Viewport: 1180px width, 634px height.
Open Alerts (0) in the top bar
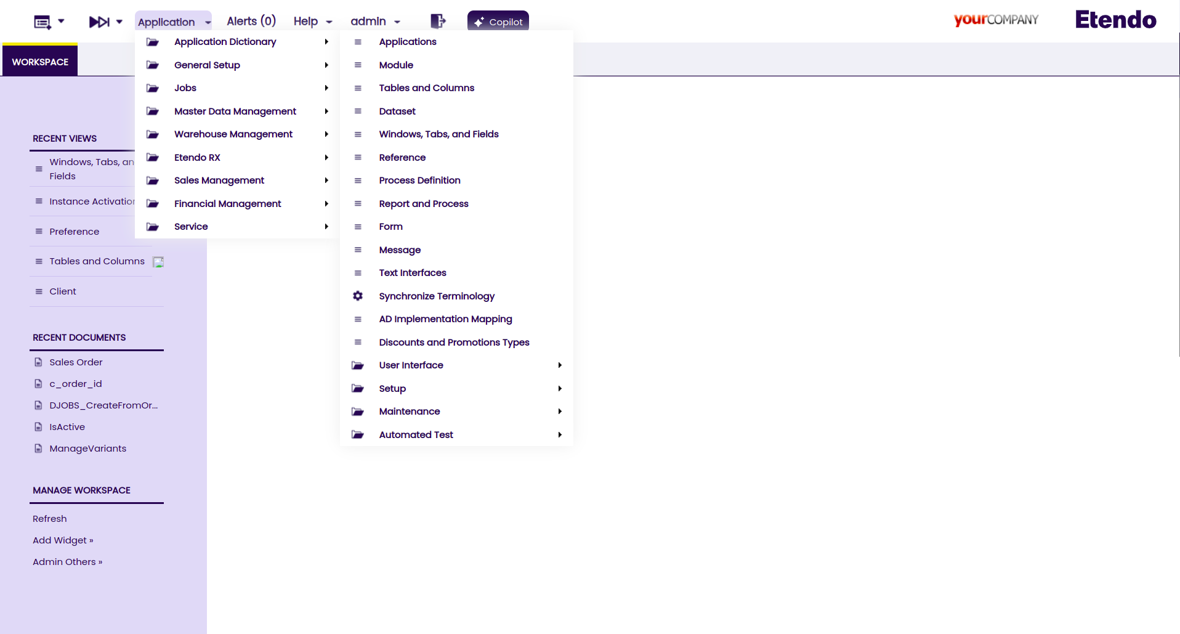coord(251,21)
